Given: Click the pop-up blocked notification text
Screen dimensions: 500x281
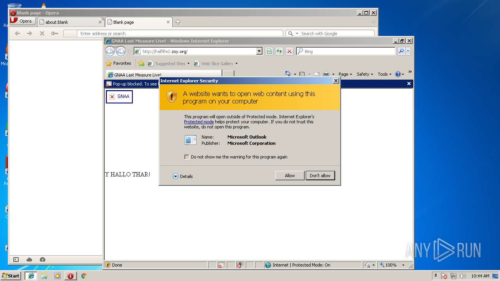Looking at the screenshot, I should point(135,84).
